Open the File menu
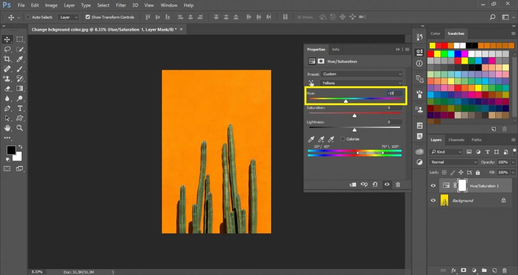 pos(21,5)
